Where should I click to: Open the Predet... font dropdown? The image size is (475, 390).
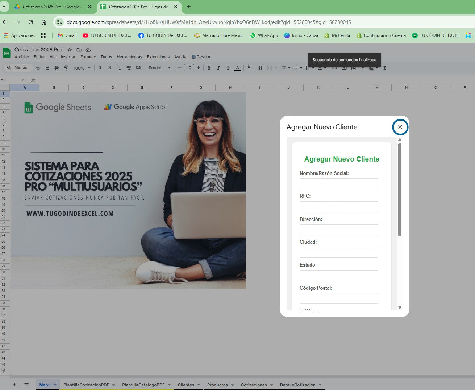[x=159, y=68]
